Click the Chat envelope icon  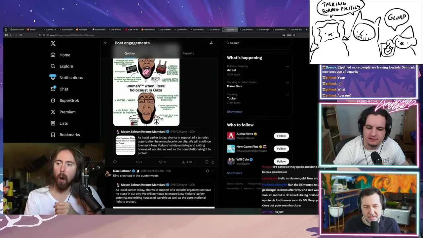pyautogui.click(x=53, y=89)
